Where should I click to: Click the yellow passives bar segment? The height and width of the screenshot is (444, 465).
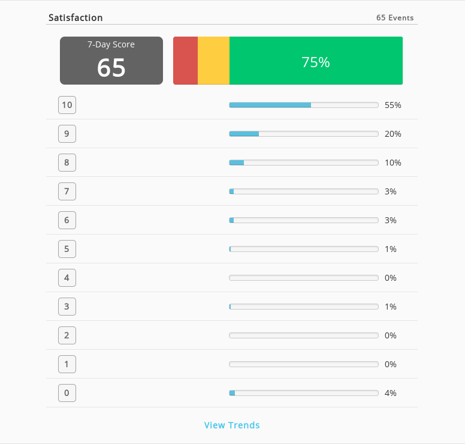(x=213, y=61)
